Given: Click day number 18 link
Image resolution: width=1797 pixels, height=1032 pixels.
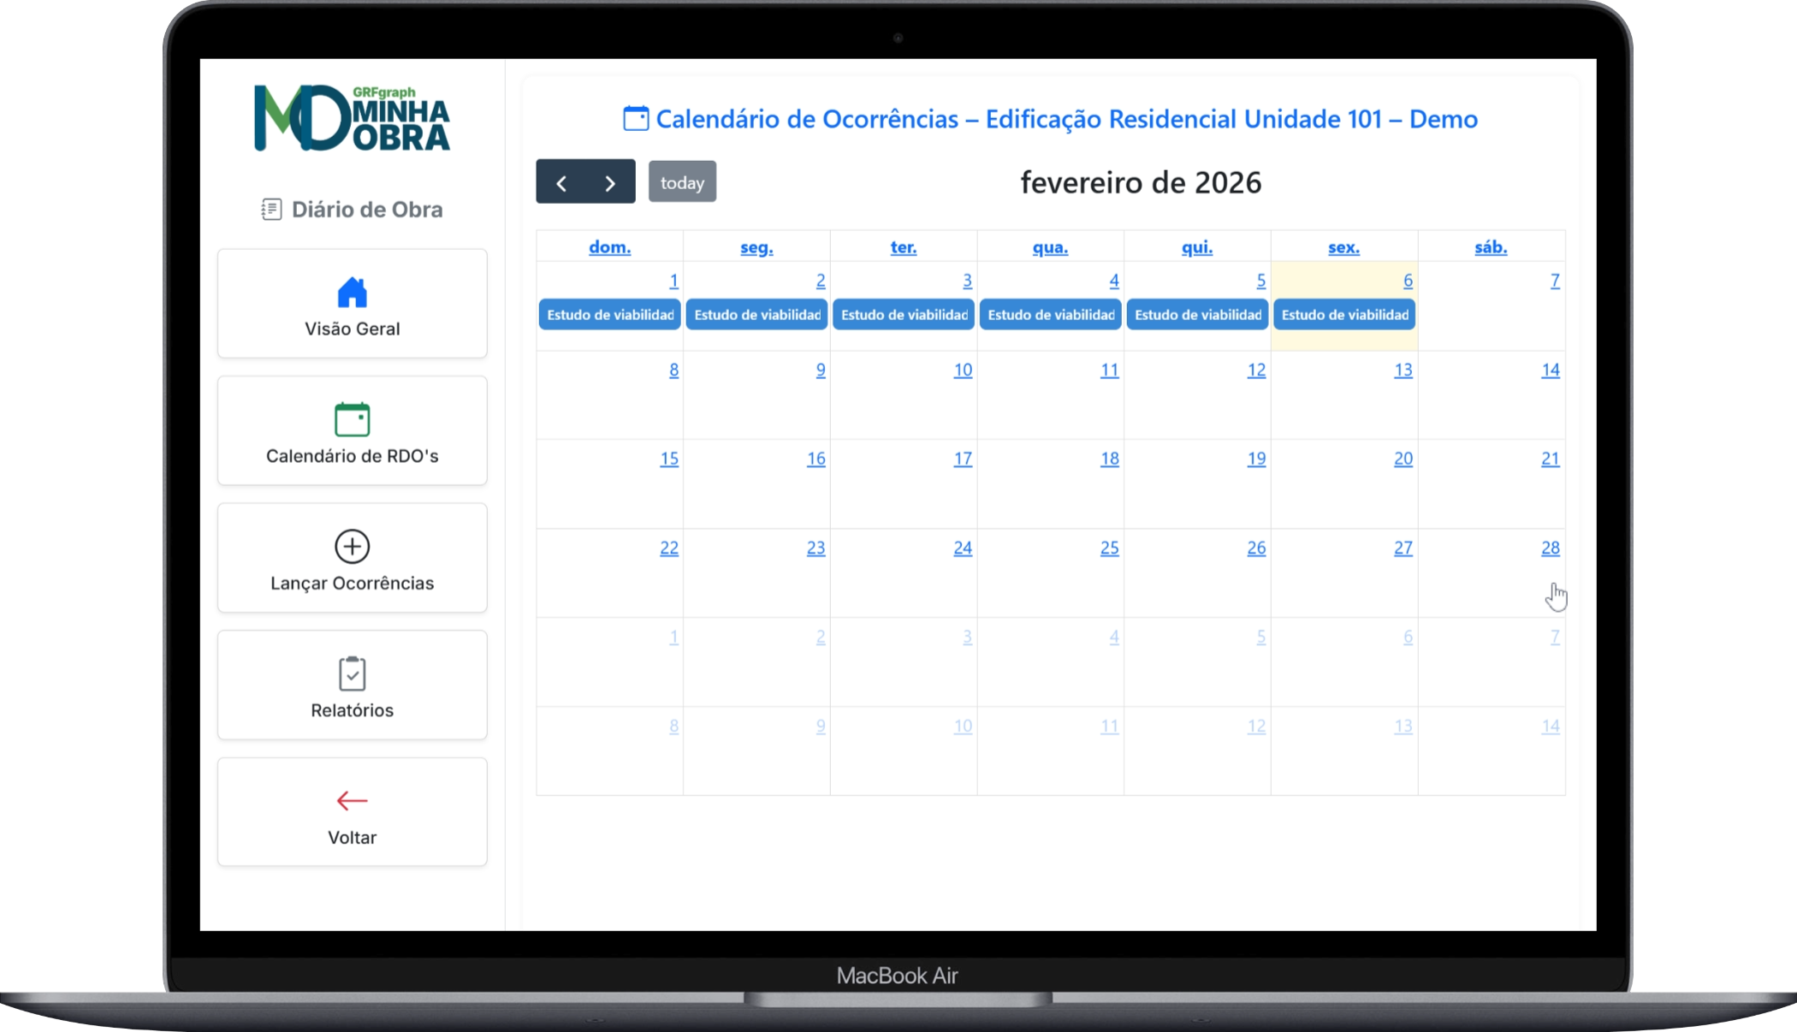Looking at the screenshot, I should click(1109, 459).
